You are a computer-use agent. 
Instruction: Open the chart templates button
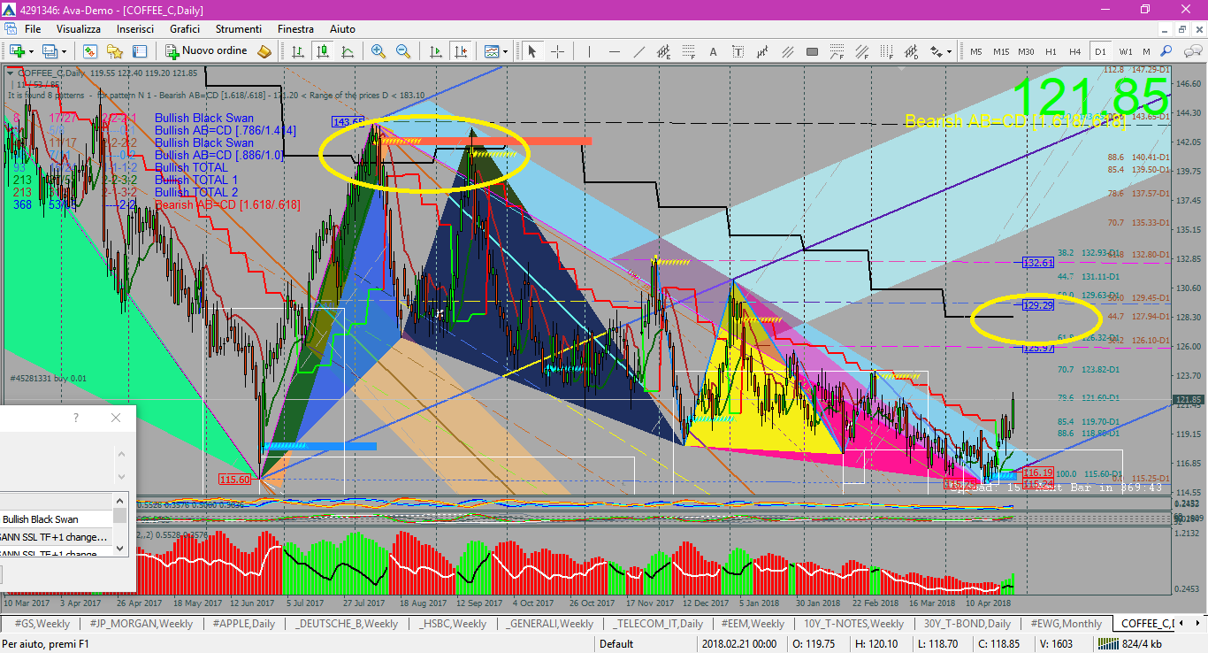click(491, 51)
